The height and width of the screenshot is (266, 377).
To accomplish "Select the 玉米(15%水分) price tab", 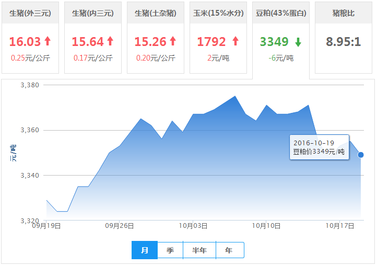I will [218, 38].
